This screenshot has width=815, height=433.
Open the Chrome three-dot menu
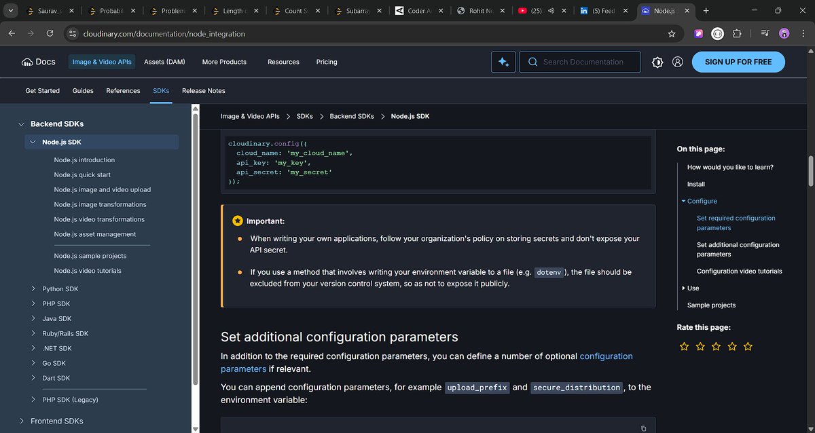coord(802,33)
